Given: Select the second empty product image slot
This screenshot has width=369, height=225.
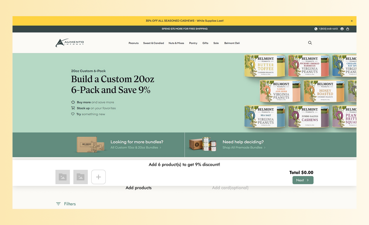Looking at the screenshot, I should (x=81, y=177).
